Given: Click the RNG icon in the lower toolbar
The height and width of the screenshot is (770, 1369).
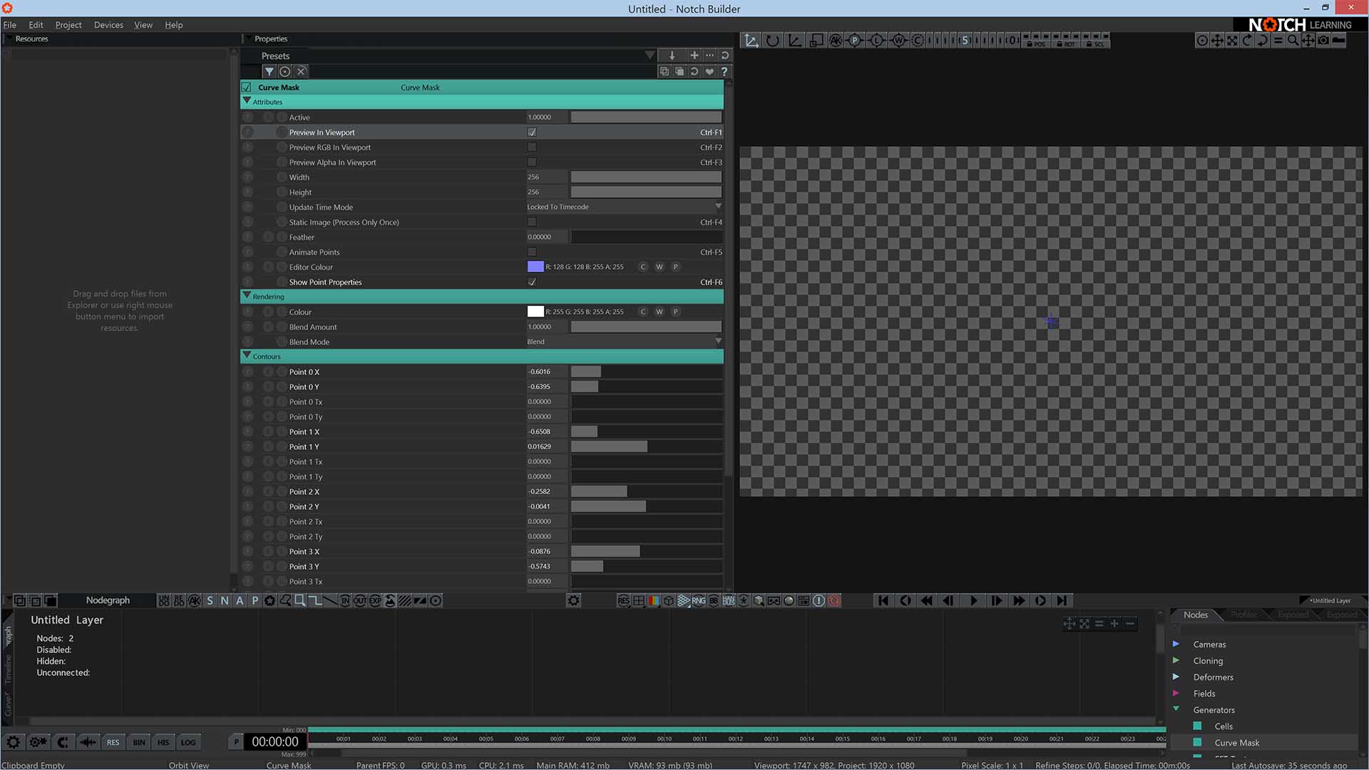Looking at the screenshot, I should 699,601.
